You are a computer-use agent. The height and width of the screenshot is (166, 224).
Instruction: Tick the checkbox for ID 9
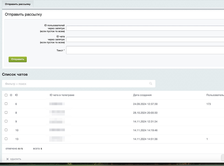(x=6, y=121)
